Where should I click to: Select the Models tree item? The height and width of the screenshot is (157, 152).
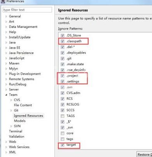(20, 121)
